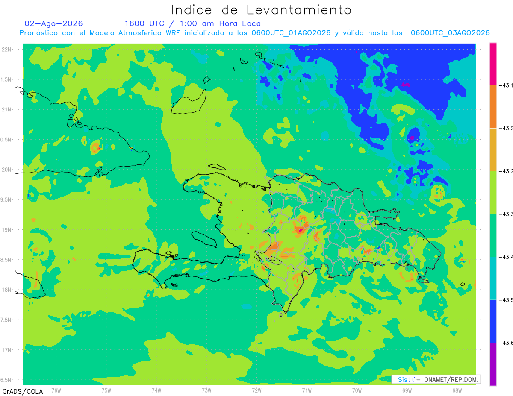Image resolution: width=513 pixels, height=396 pixels.
Task: Click the '-43.3' legend value
Action: 507,214
